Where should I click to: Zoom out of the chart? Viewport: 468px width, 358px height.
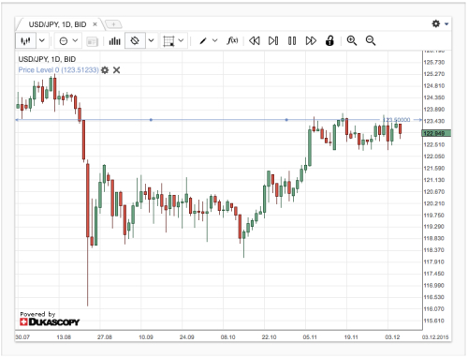click(x=371, y=40)
